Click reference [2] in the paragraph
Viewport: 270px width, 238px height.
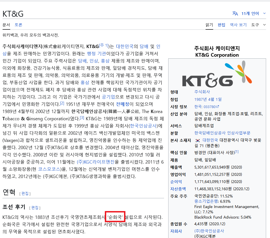point(62,103)
